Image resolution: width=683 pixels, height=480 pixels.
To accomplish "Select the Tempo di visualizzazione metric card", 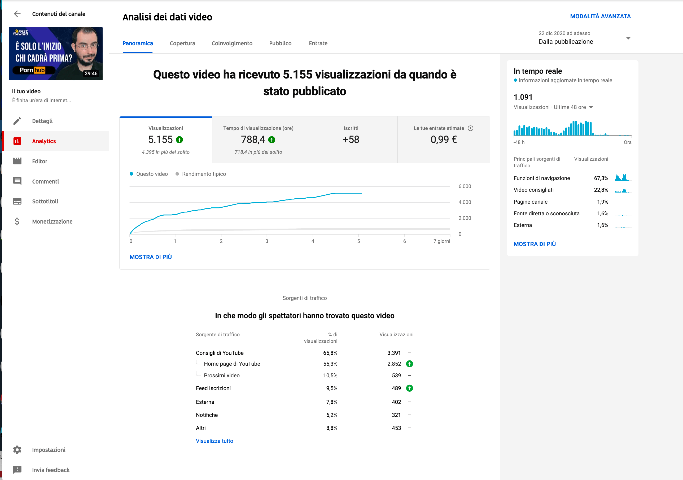I will [x=258, y=140].
